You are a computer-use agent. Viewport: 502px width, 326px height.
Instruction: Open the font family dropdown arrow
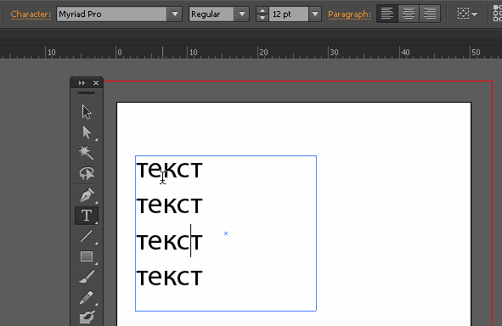[x=175, y=14]
